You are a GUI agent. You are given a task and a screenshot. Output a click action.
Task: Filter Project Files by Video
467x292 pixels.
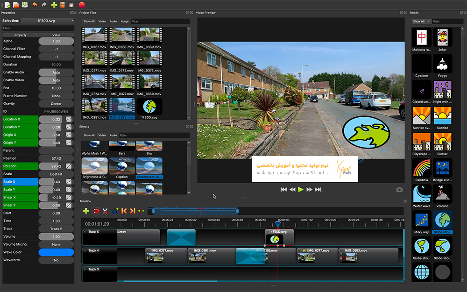point(102,21)
